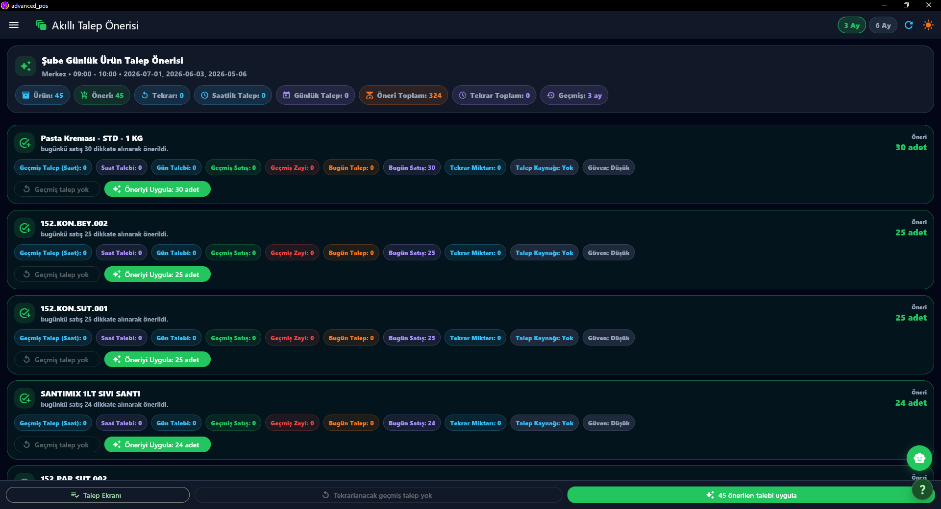Click Talep Kaynağı: Yok on 152.KON.BEY.002 card
This screenshot has height=509, width=941.
click(x=544, y=253)
